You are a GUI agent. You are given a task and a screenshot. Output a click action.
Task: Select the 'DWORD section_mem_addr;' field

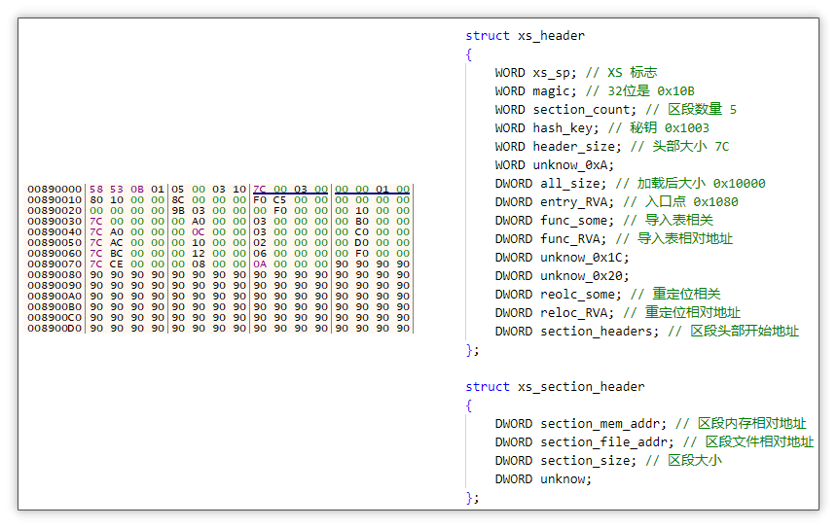tap(580, 423)
